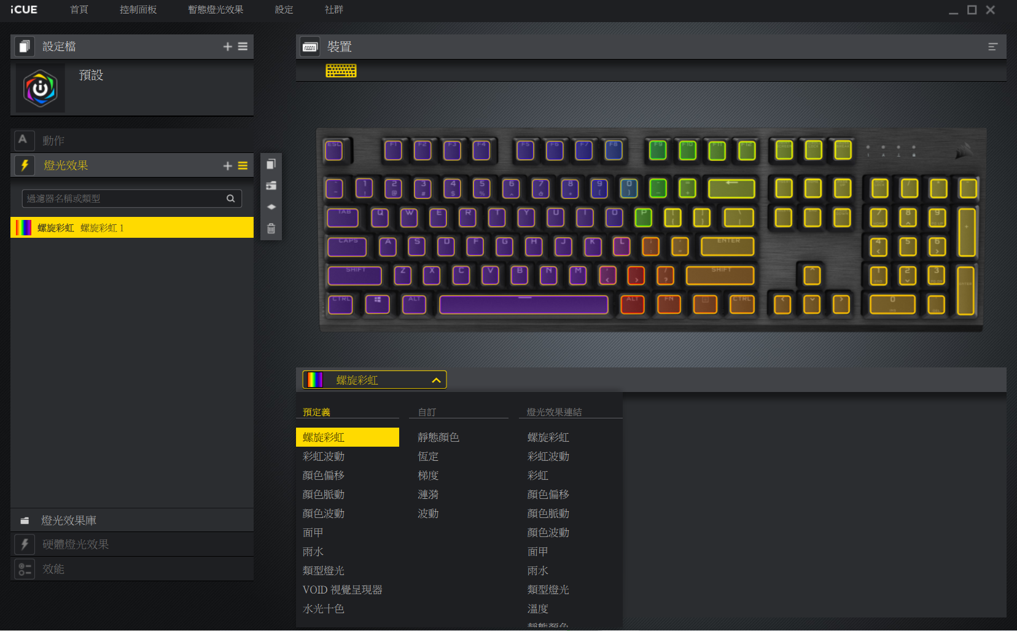Open the 首頁 tab
1017x631 pixels.
tap(79, 10)
